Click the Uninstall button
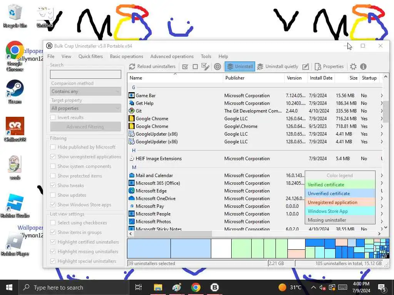394x295 pixels. [x=240, y=66]
